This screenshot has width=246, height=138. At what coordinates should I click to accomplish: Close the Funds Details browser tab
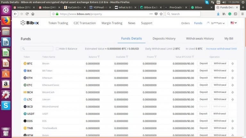(237, 7)
